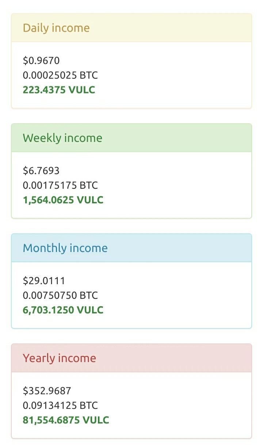The height and width of the screenshot is (448, 263).
Task: Click the Yearly income panel header
Action: 131,358
